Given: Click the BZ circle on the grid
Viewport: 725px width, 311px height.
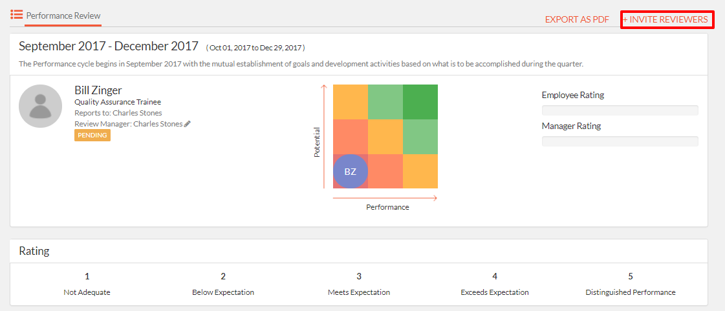Looking at the screenshot, I should click(x=351, y=171).
